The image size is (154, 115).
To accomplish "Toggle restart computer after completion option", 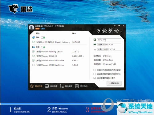I will [x=95, y=78].
